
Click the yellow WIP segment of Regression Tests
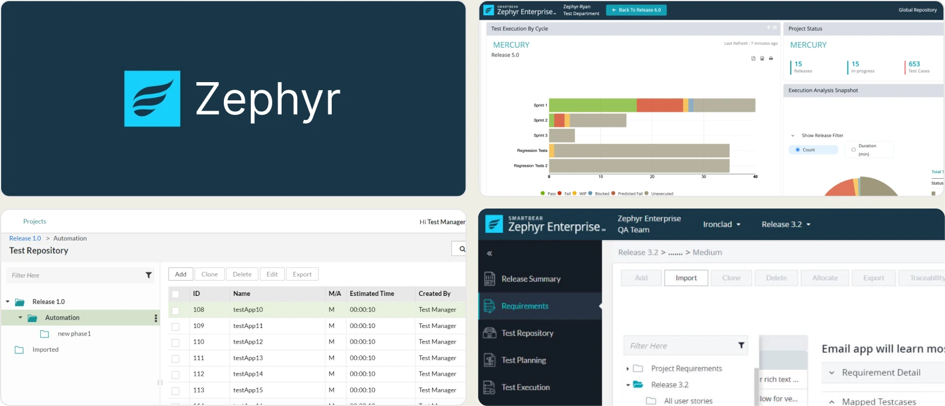tap(551, 150)
